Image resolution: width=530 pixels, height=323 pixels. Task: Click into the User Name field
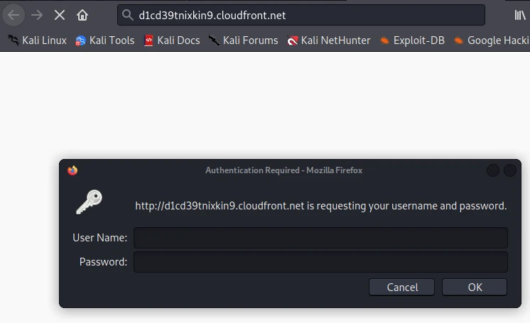coord(320,237)
